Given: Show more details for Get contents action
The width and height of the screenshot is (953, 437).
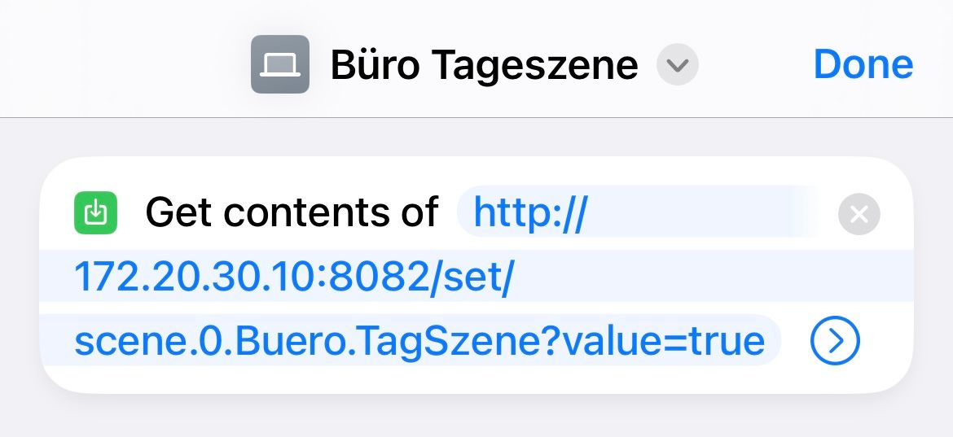Looking at the screenshot, I should (x=835, y=341).
